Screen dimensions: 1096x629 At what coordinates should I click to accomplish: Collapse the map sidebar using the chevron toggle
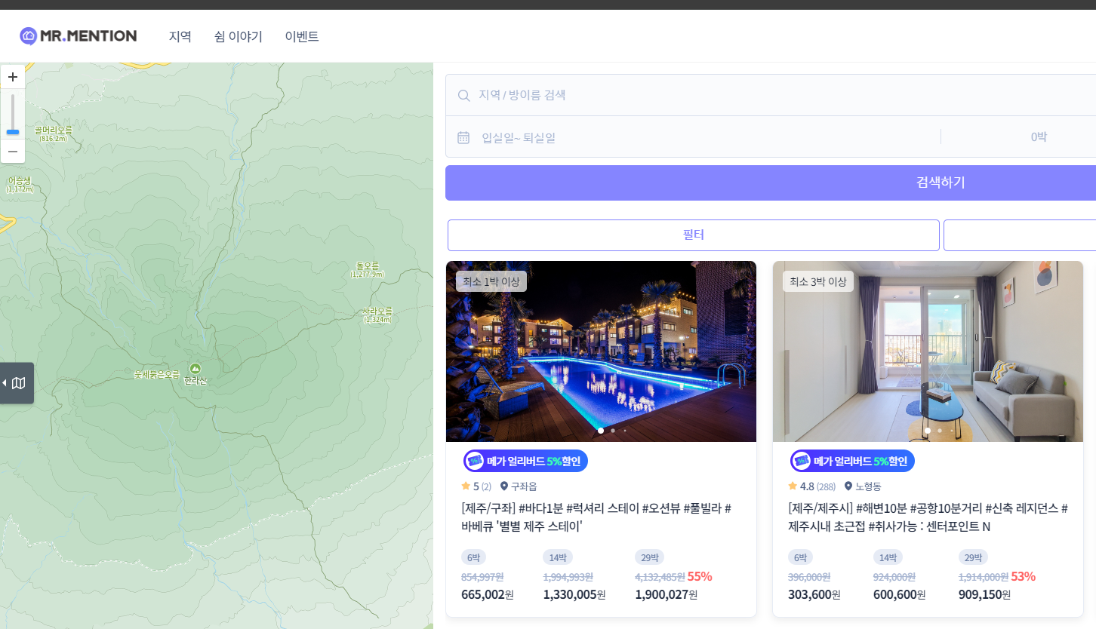point(7,382)
